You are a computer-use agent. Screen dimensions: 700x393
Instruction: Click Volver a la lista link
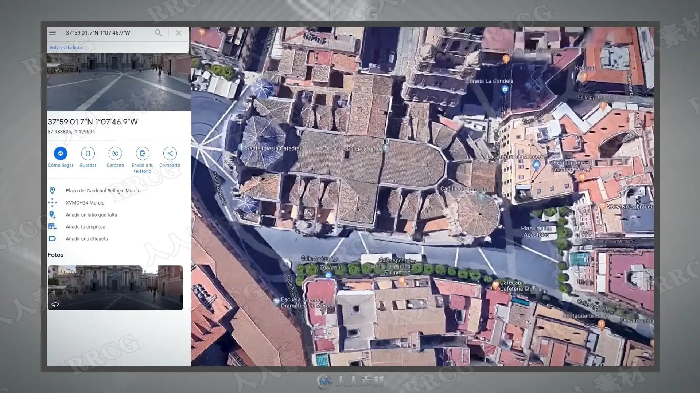[x=66, y=48]
